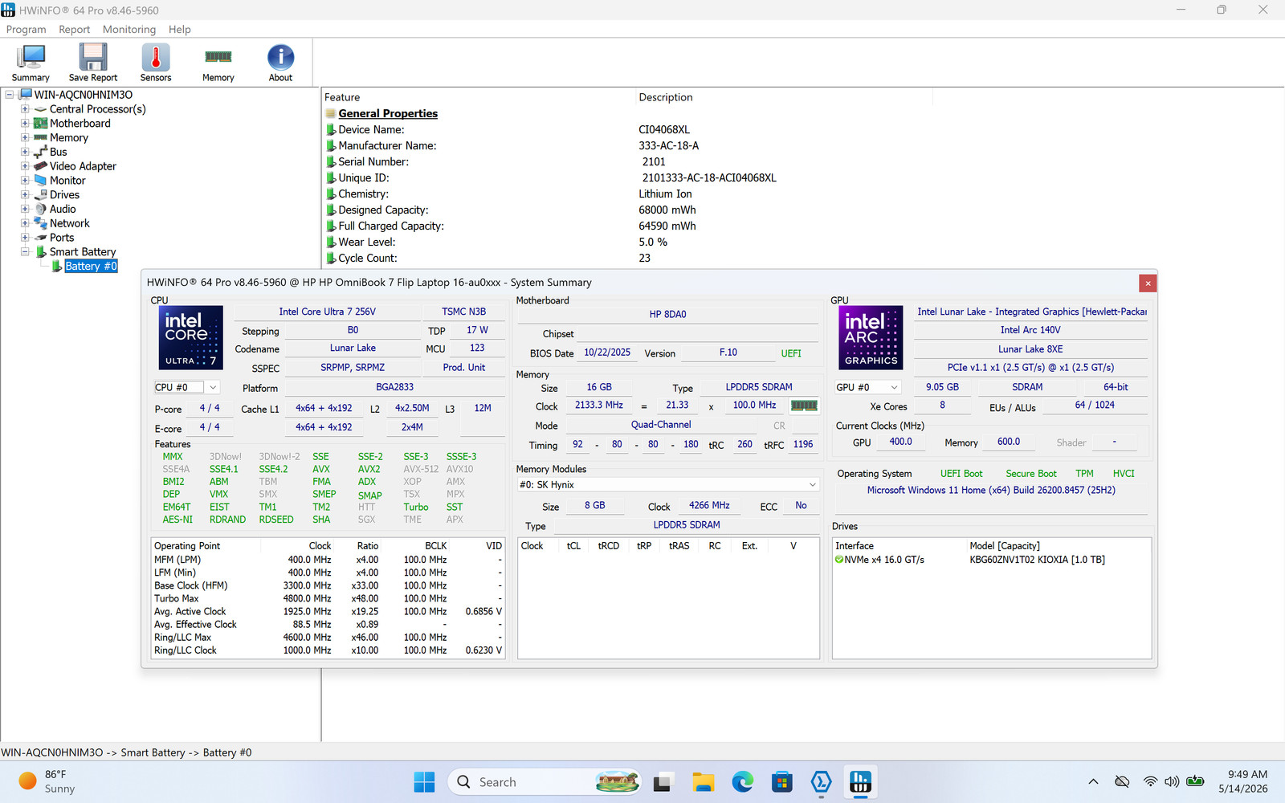Select Audio in the device tree
Viewport: 1285px width, 803px height.
[63, 210]
